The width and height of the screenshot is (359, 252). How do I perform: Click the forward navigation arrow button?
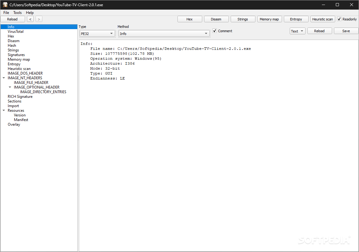pos(39,19)
